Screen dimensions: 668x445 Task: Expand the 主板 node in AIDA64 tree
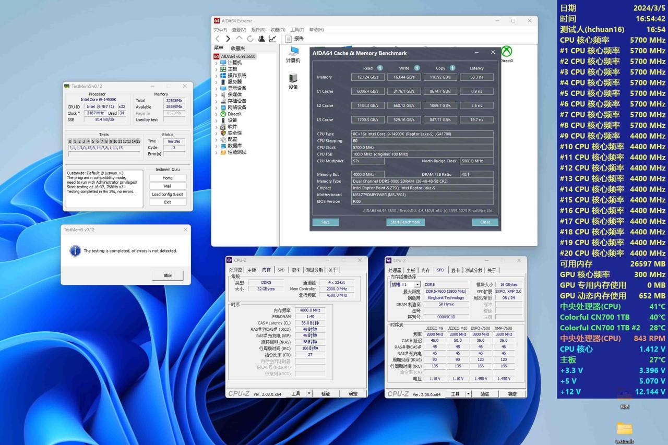pyautogui.click(x=217, y=69)
